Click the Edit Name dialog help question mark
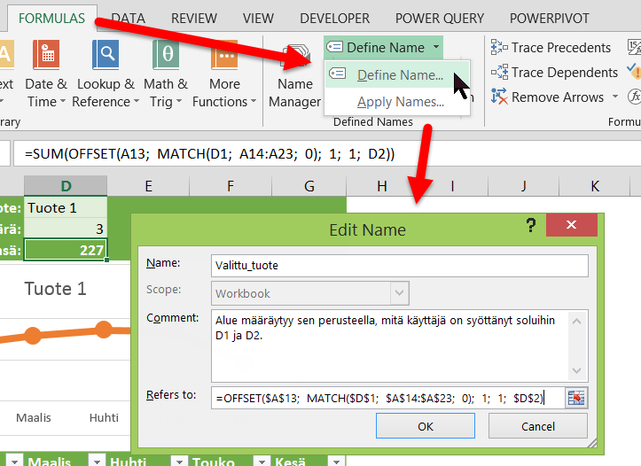This screenshot has width=641, height=466. [x=531, y=226]
